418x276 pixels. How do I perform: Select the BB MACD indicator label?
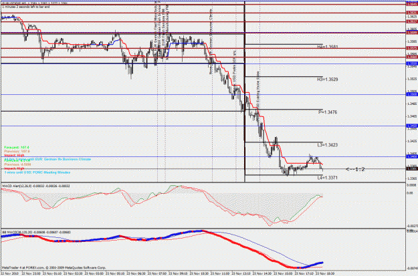pos(36,233)
